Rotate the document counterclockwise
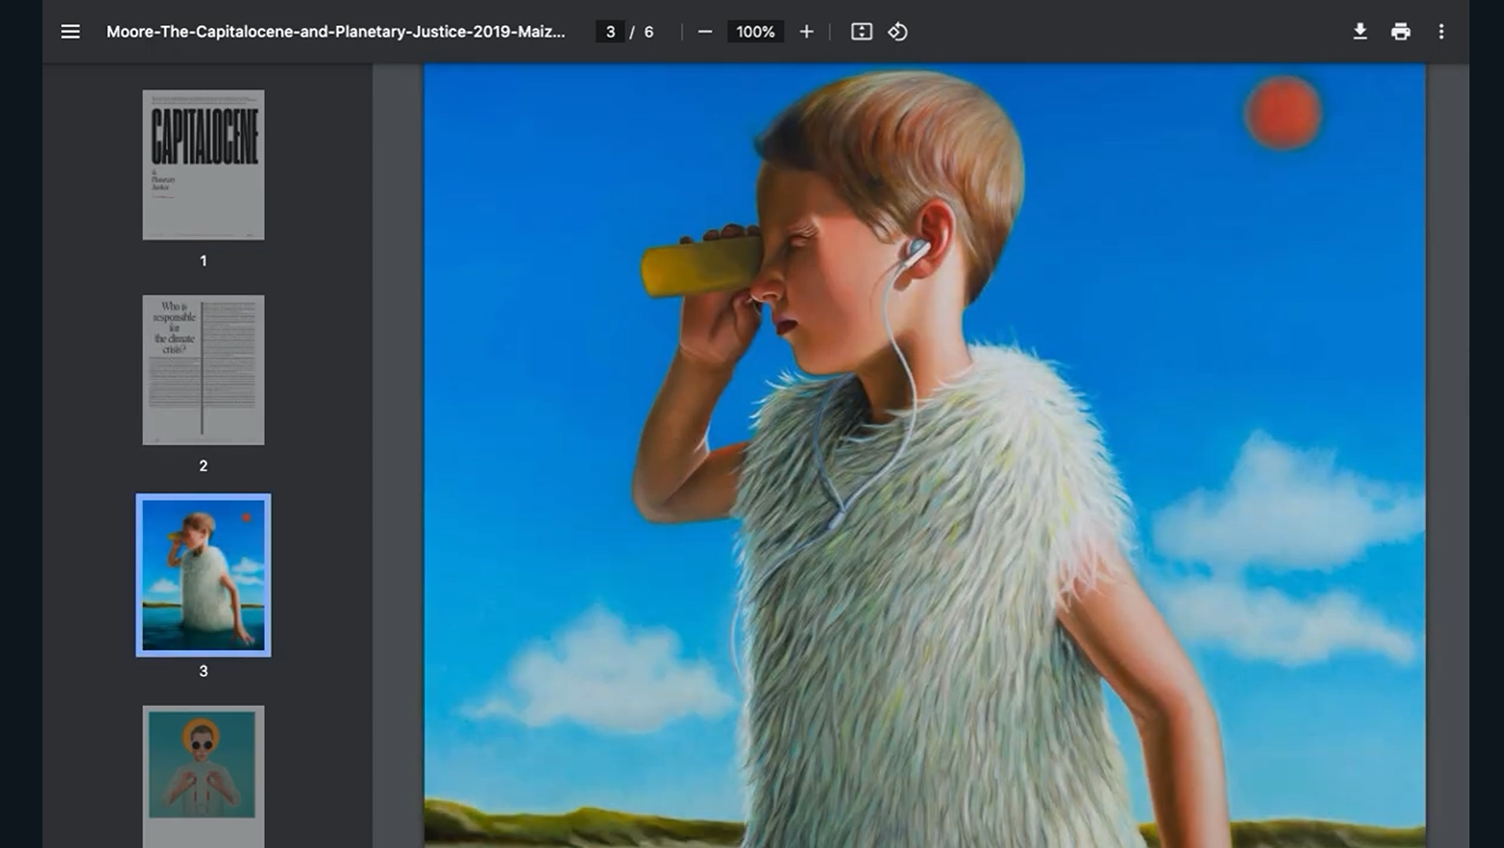Viewport: 1504px width, 848px height. (898, 31)
